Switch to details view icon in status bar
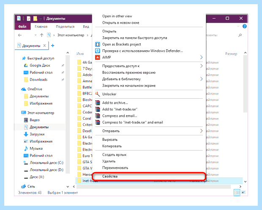This screenshot has width=262, height=210. (x=237, y=192)
